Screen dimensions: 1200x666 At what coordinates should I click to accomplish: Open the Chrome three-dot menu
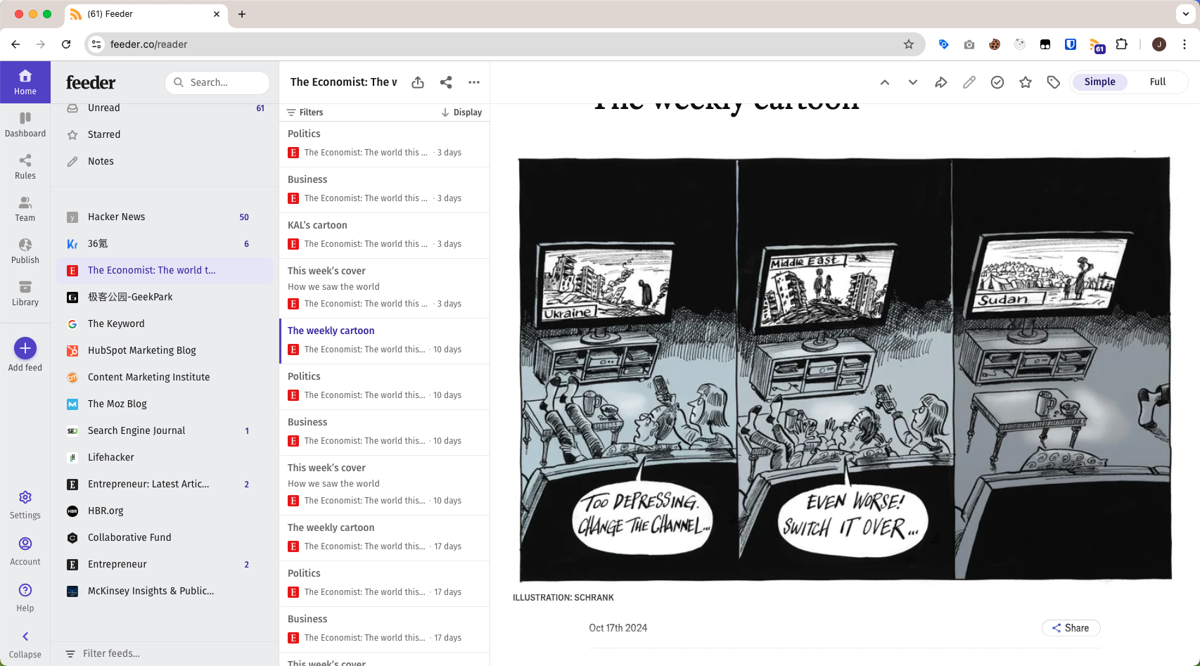point(1185,44)
